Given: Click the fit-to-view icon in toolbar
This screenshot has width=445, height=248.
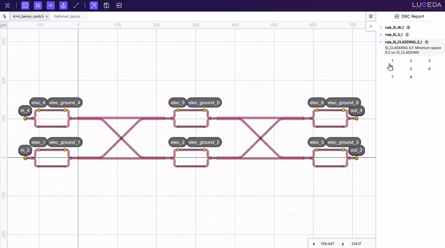Looking at the screenshot, I should tap(7, 6).
